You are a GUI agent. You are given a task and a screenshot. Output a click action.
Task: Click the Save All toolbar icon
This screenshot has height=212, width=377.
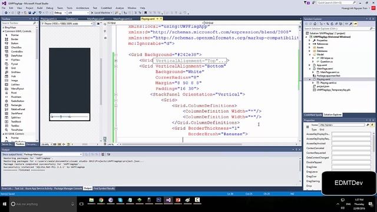click(34, 13)
